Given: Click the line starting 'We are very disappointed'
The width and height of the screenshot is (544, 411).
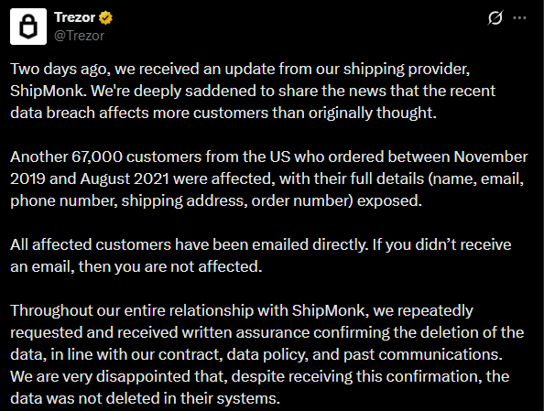Looking at the screenshot, I should click(x=259, y=376).
